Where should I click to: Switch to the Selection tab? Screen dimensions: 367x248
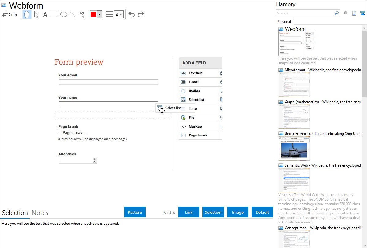click(15, 213)
